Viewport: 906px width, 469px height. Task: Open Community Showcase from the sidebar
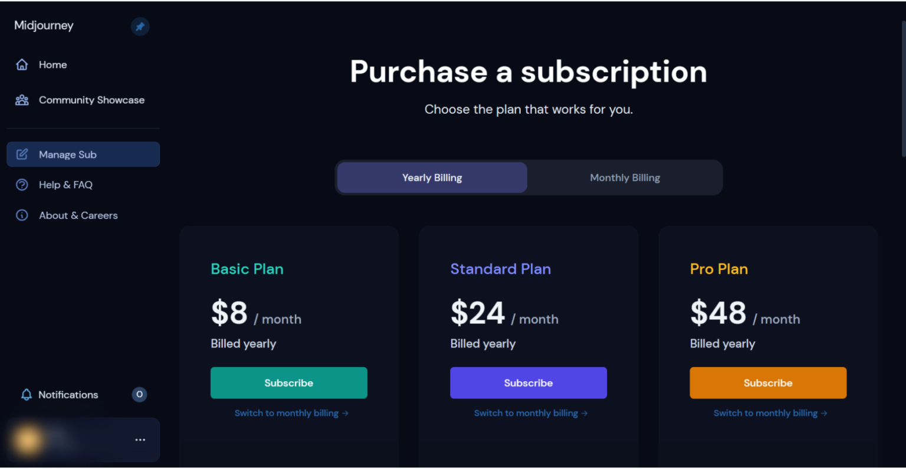pos(91,100)
